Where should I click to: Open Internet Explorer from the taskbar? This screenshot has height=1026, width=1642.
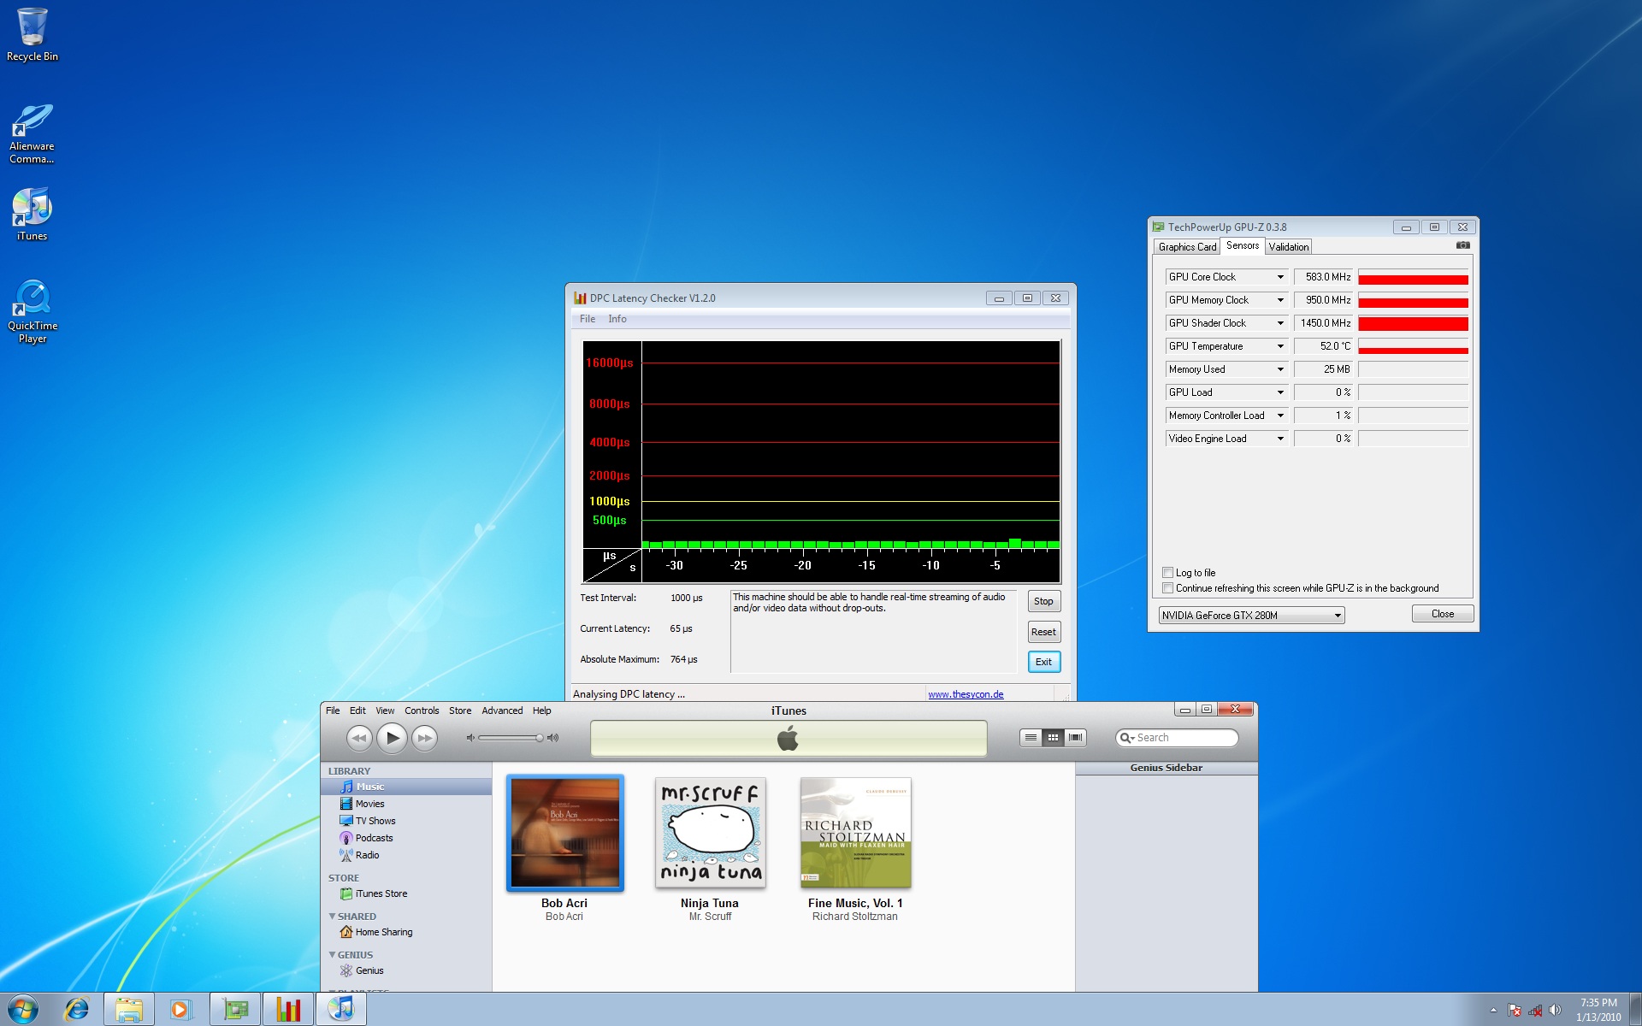tap(77, 1009)
